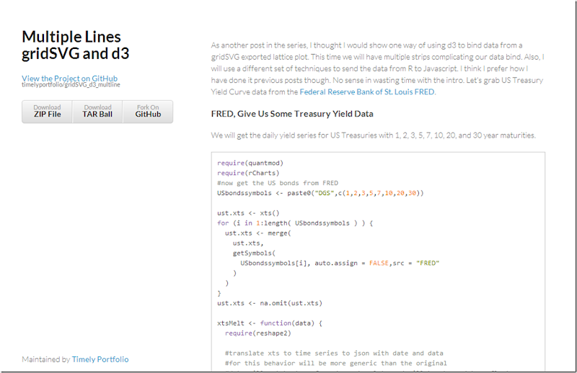Click the sentence about daily yield series maturities
577x373 pixels.
coord(374,135)
